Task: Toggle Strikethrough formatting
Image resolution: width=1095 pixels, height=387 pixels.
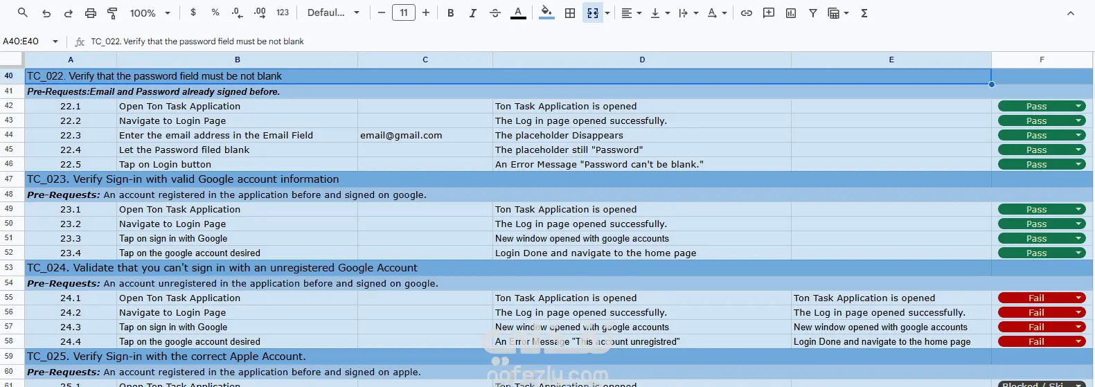Action: pos(495,12)
